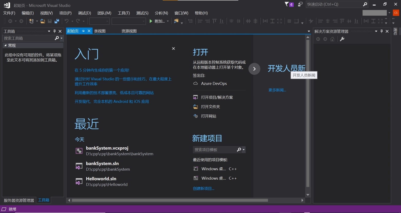
Task: Dismiss the 入门 section with its X
Action: (174, 49)
